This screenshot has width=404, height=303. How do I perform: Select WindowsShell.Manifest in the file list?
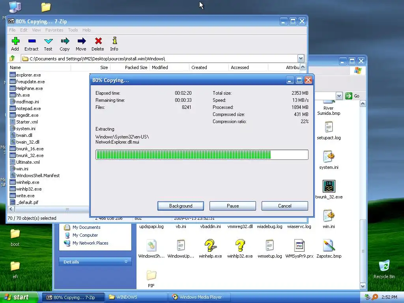coord(35,176)
